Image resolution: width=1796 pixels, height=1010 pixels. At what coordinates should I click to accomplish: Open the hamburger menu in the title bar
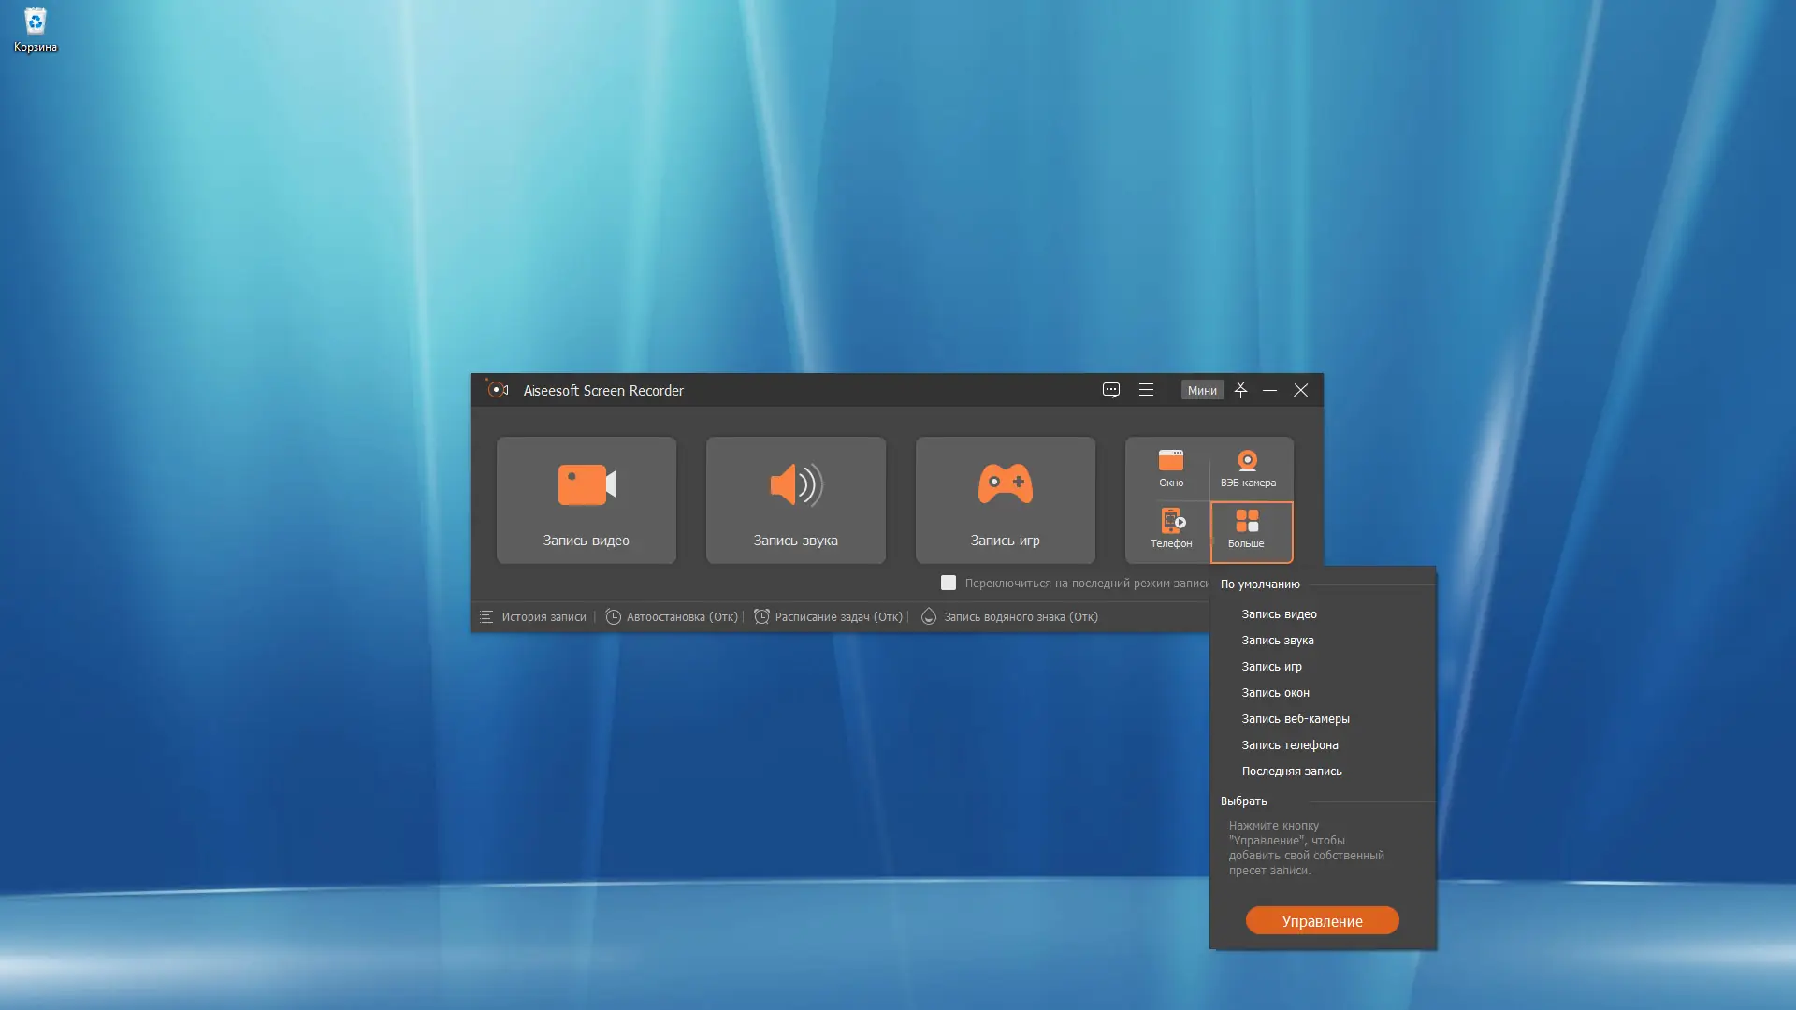[x=1147, y=390]
